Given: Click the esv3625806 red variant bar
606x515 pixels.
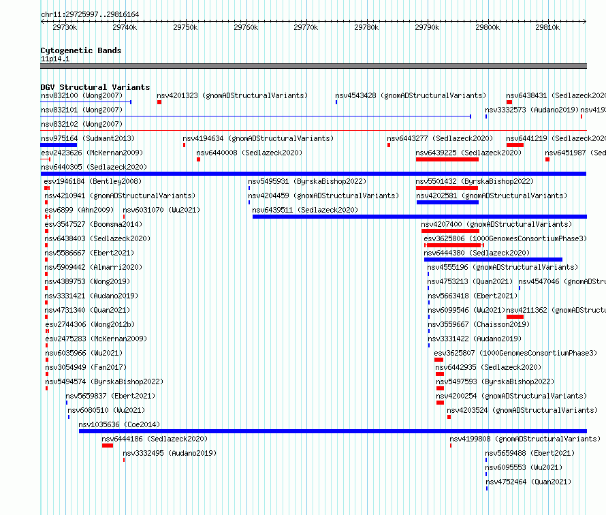Looking at the screenshot, I should (454, 245).
